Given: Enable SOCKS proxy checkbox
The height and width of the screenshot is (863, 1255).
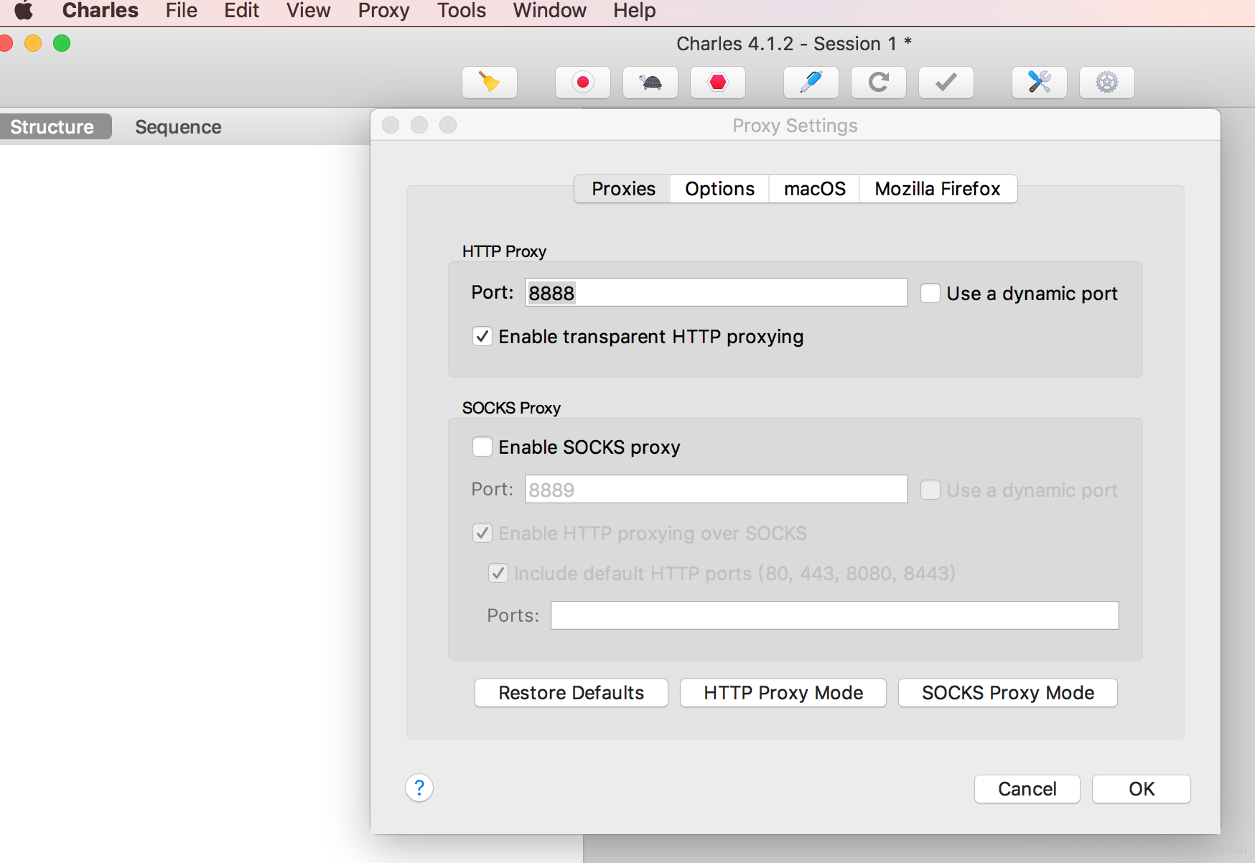Looking at the screenshot, I should 482,447.
